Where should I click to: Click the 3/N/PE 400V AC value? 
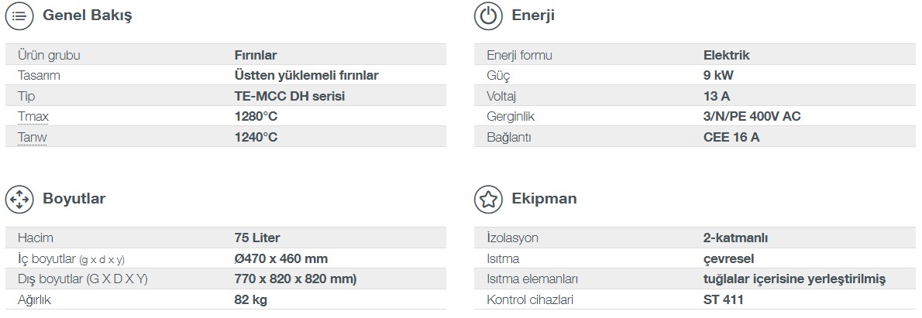click(752, 117)
